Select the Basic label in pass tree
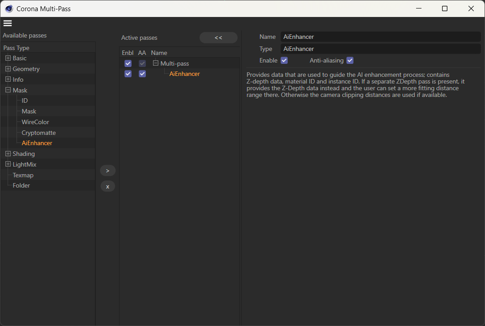 click(x=20, y=58)
